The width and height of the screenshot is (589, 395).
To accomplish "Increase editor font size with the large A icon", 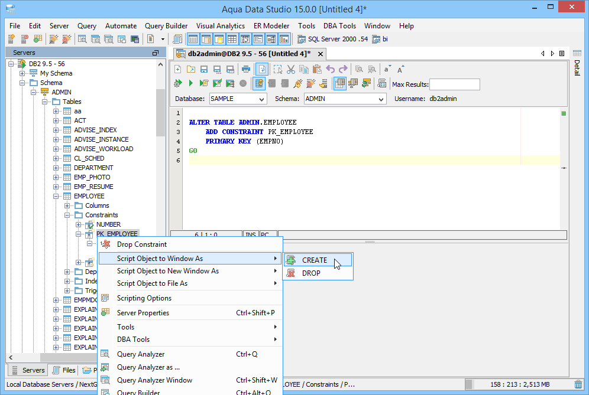I will tap(400, 69).
